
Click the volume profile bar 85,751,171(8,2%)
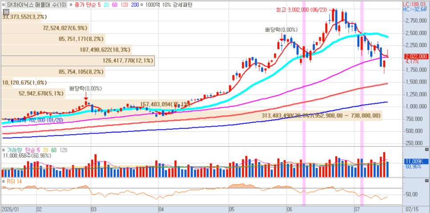point(53,39)
